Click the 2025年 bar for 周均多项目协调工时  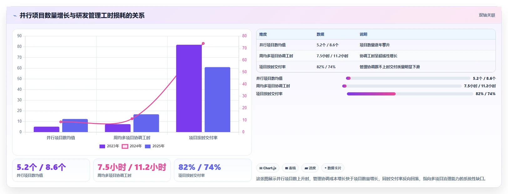146,123
